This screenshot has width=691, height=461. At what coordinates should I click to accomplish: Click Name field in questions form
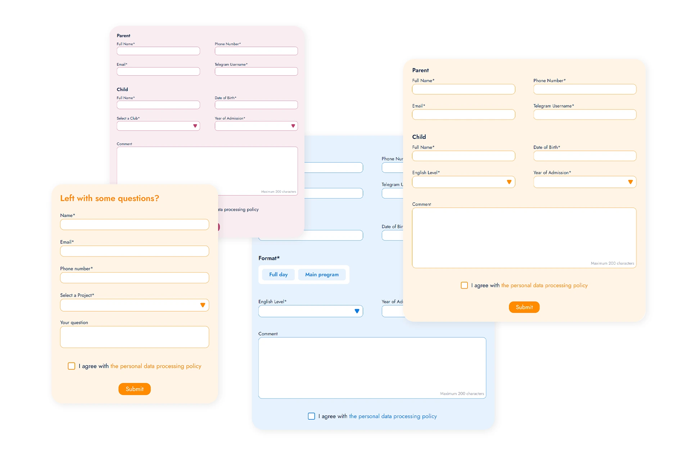(x=134, y=225)
